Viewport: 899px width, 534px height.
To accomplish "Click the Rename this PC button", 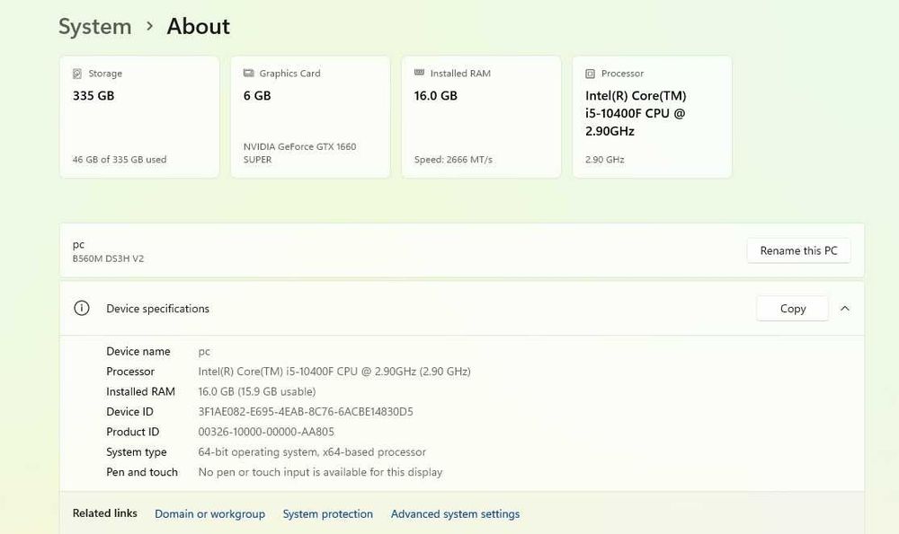I will (798, 250).
